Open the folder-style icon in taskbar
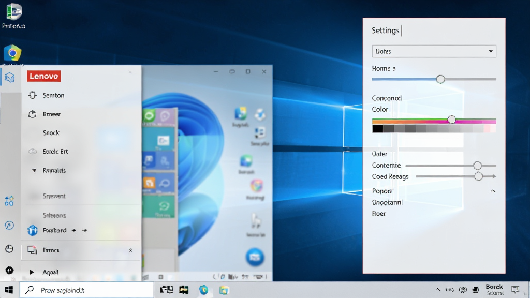 (224, 290)
